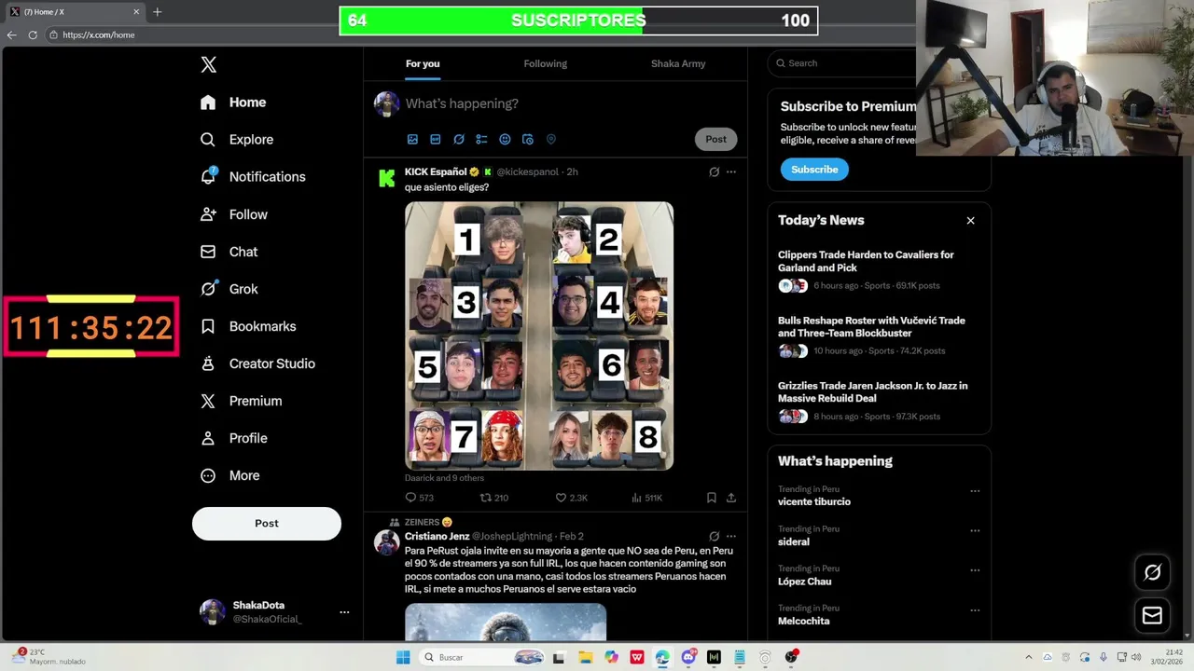Open Grok from the sidebar

coord(229,289)
